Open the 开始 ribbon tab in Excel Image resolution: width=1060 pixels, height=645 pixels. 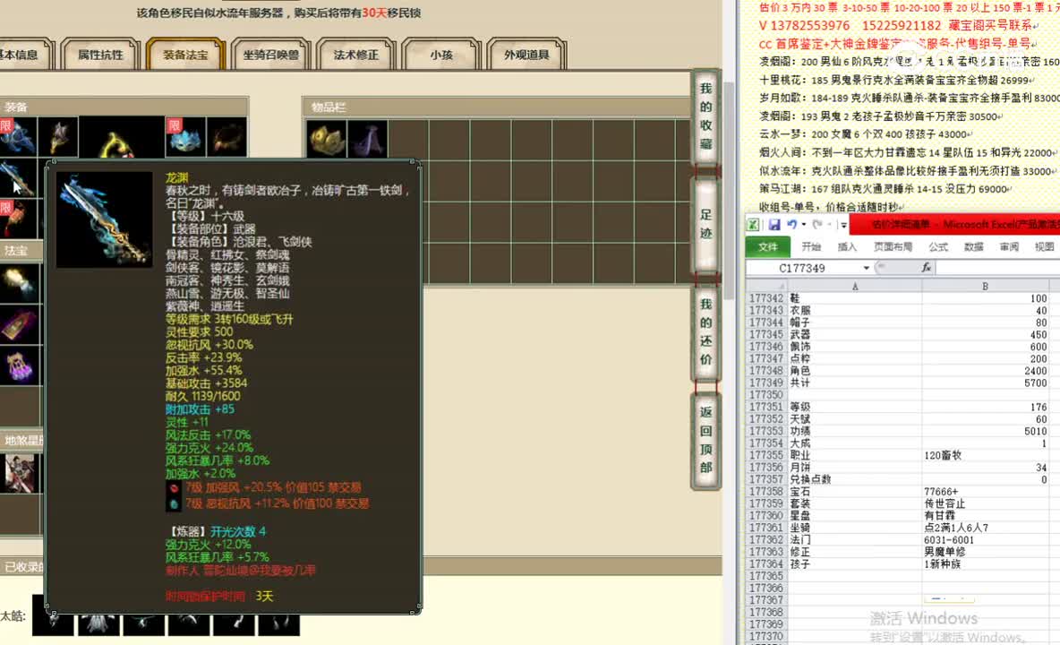click(x=811, y=246)
